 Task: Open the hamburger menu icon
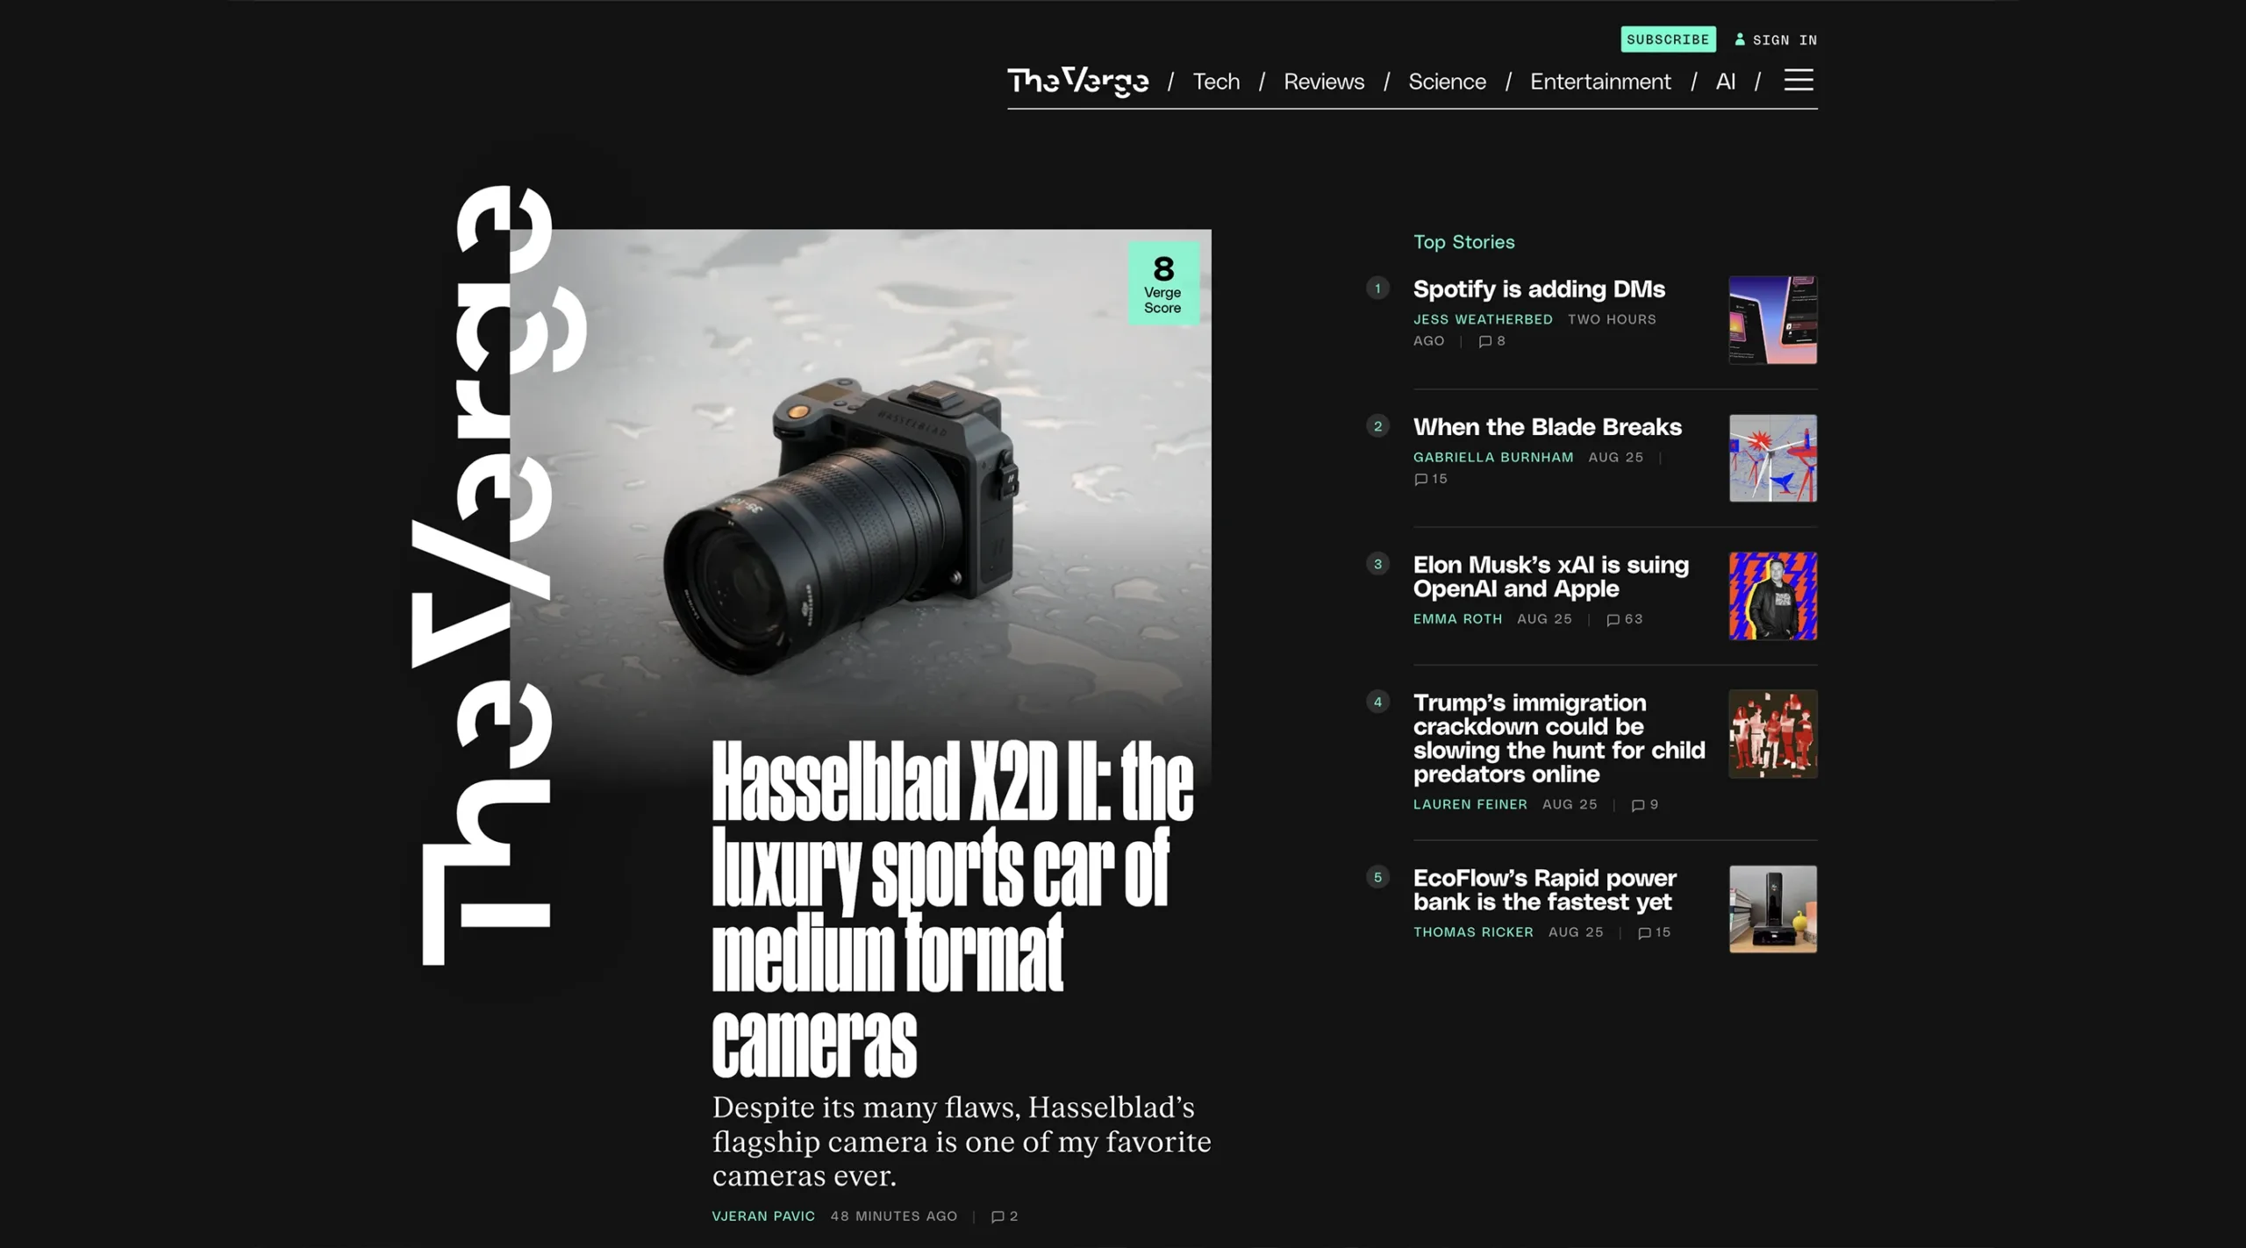pos(1798,81)
